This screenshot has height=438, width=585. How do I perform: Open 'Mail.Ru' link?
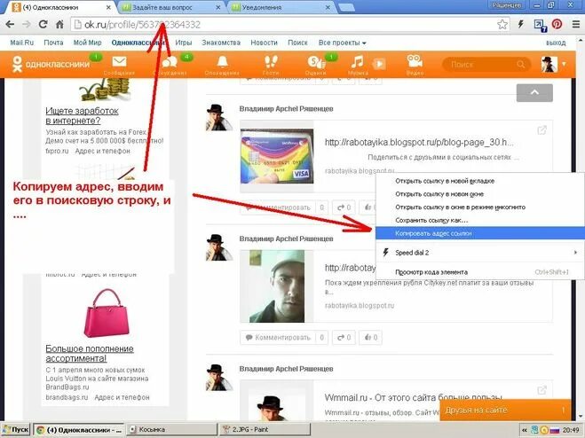pos(21,43)
